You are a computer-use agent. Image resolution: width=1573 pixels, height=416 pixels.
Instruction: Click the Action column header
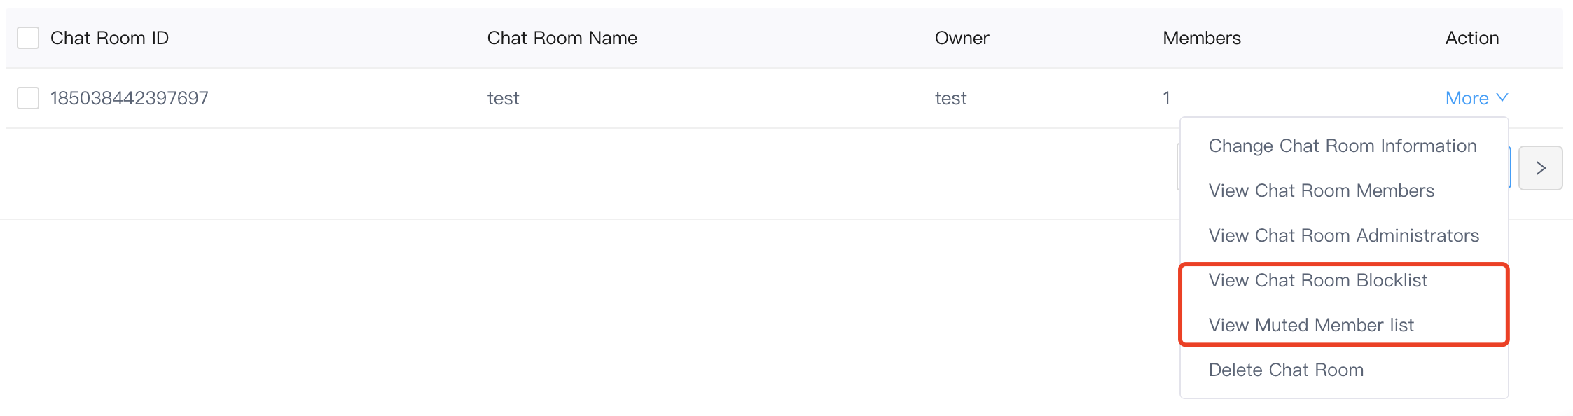coord(1472,38)
